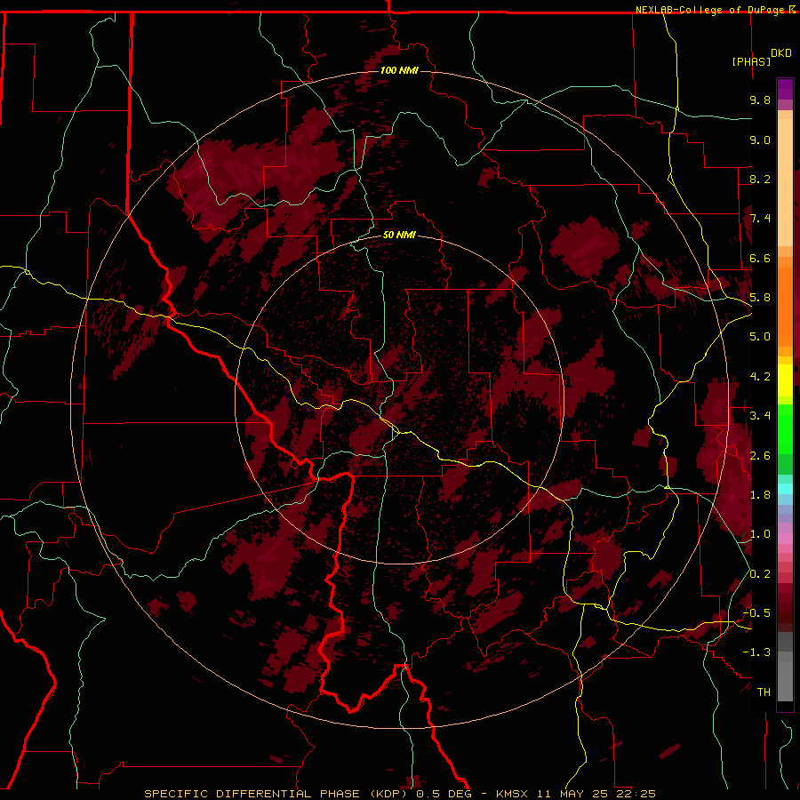Click the 1.0 legend value
Image resolution: width=800 pixels, height=800 pixels.
click(x=760, y=534)
